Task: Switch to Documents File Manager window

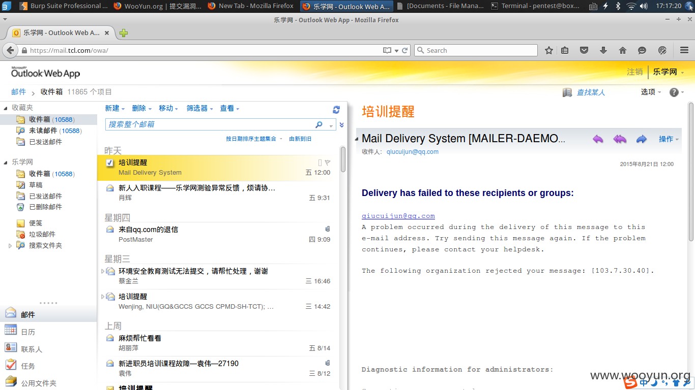Action: tap(440, 6)
